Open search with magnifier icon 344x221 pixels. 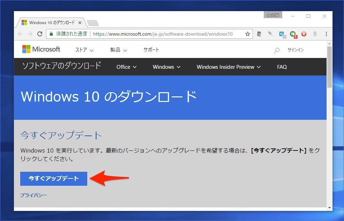pyautogui.click(x=277, y=50)
